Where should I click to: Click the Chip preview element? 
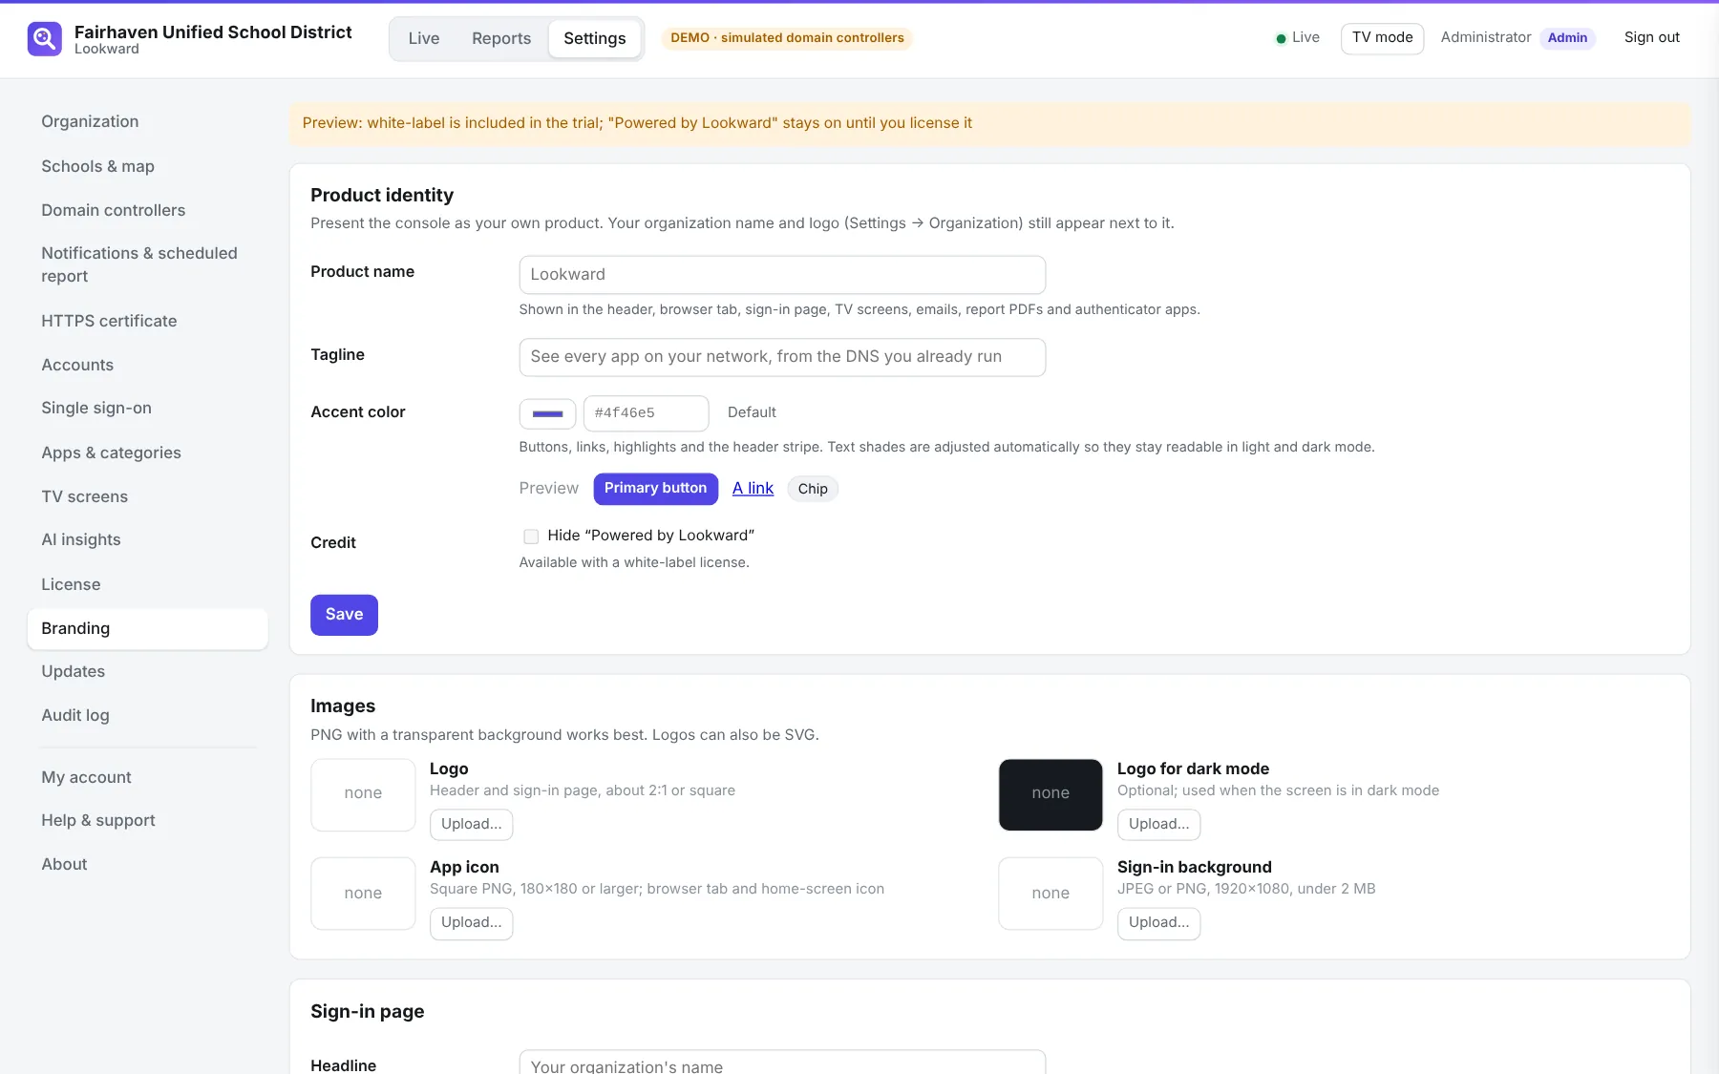point(813,489)
